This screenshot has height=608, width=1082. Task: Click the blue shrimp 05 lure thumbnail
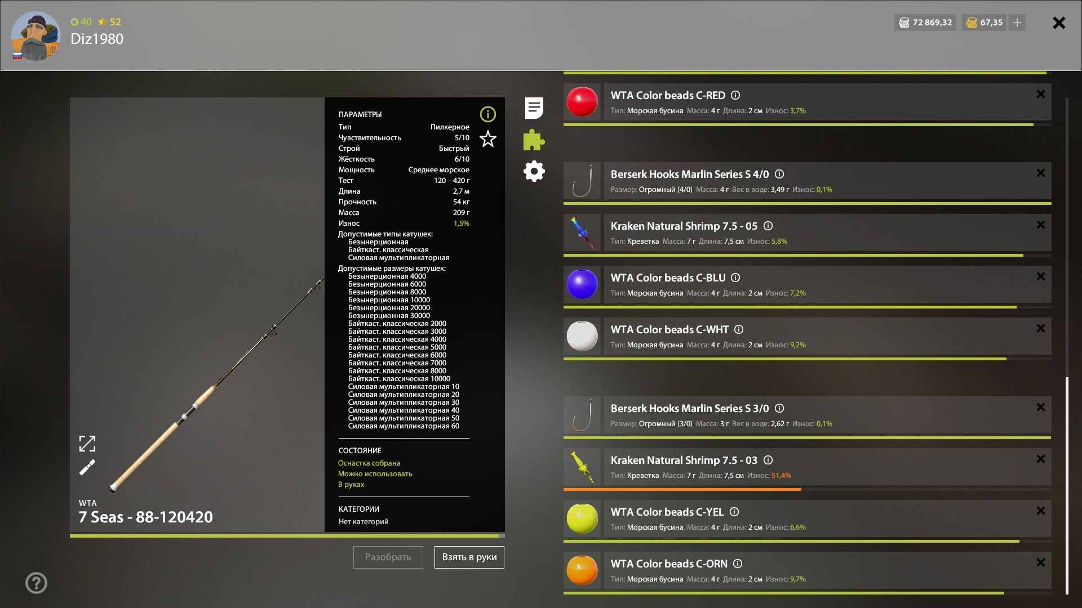tap(582, 233)
